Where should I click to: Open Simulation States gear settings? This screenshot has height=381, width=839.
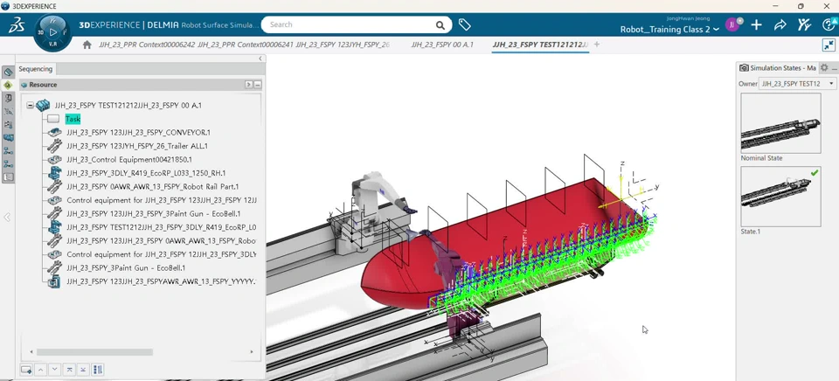click(824, 68)
